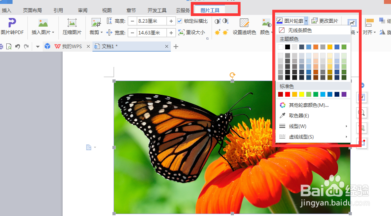Image resolution: width=391 pixels, height=216 pixels.
Task: Decrease picture width with minus button
Action: point(132,32)
